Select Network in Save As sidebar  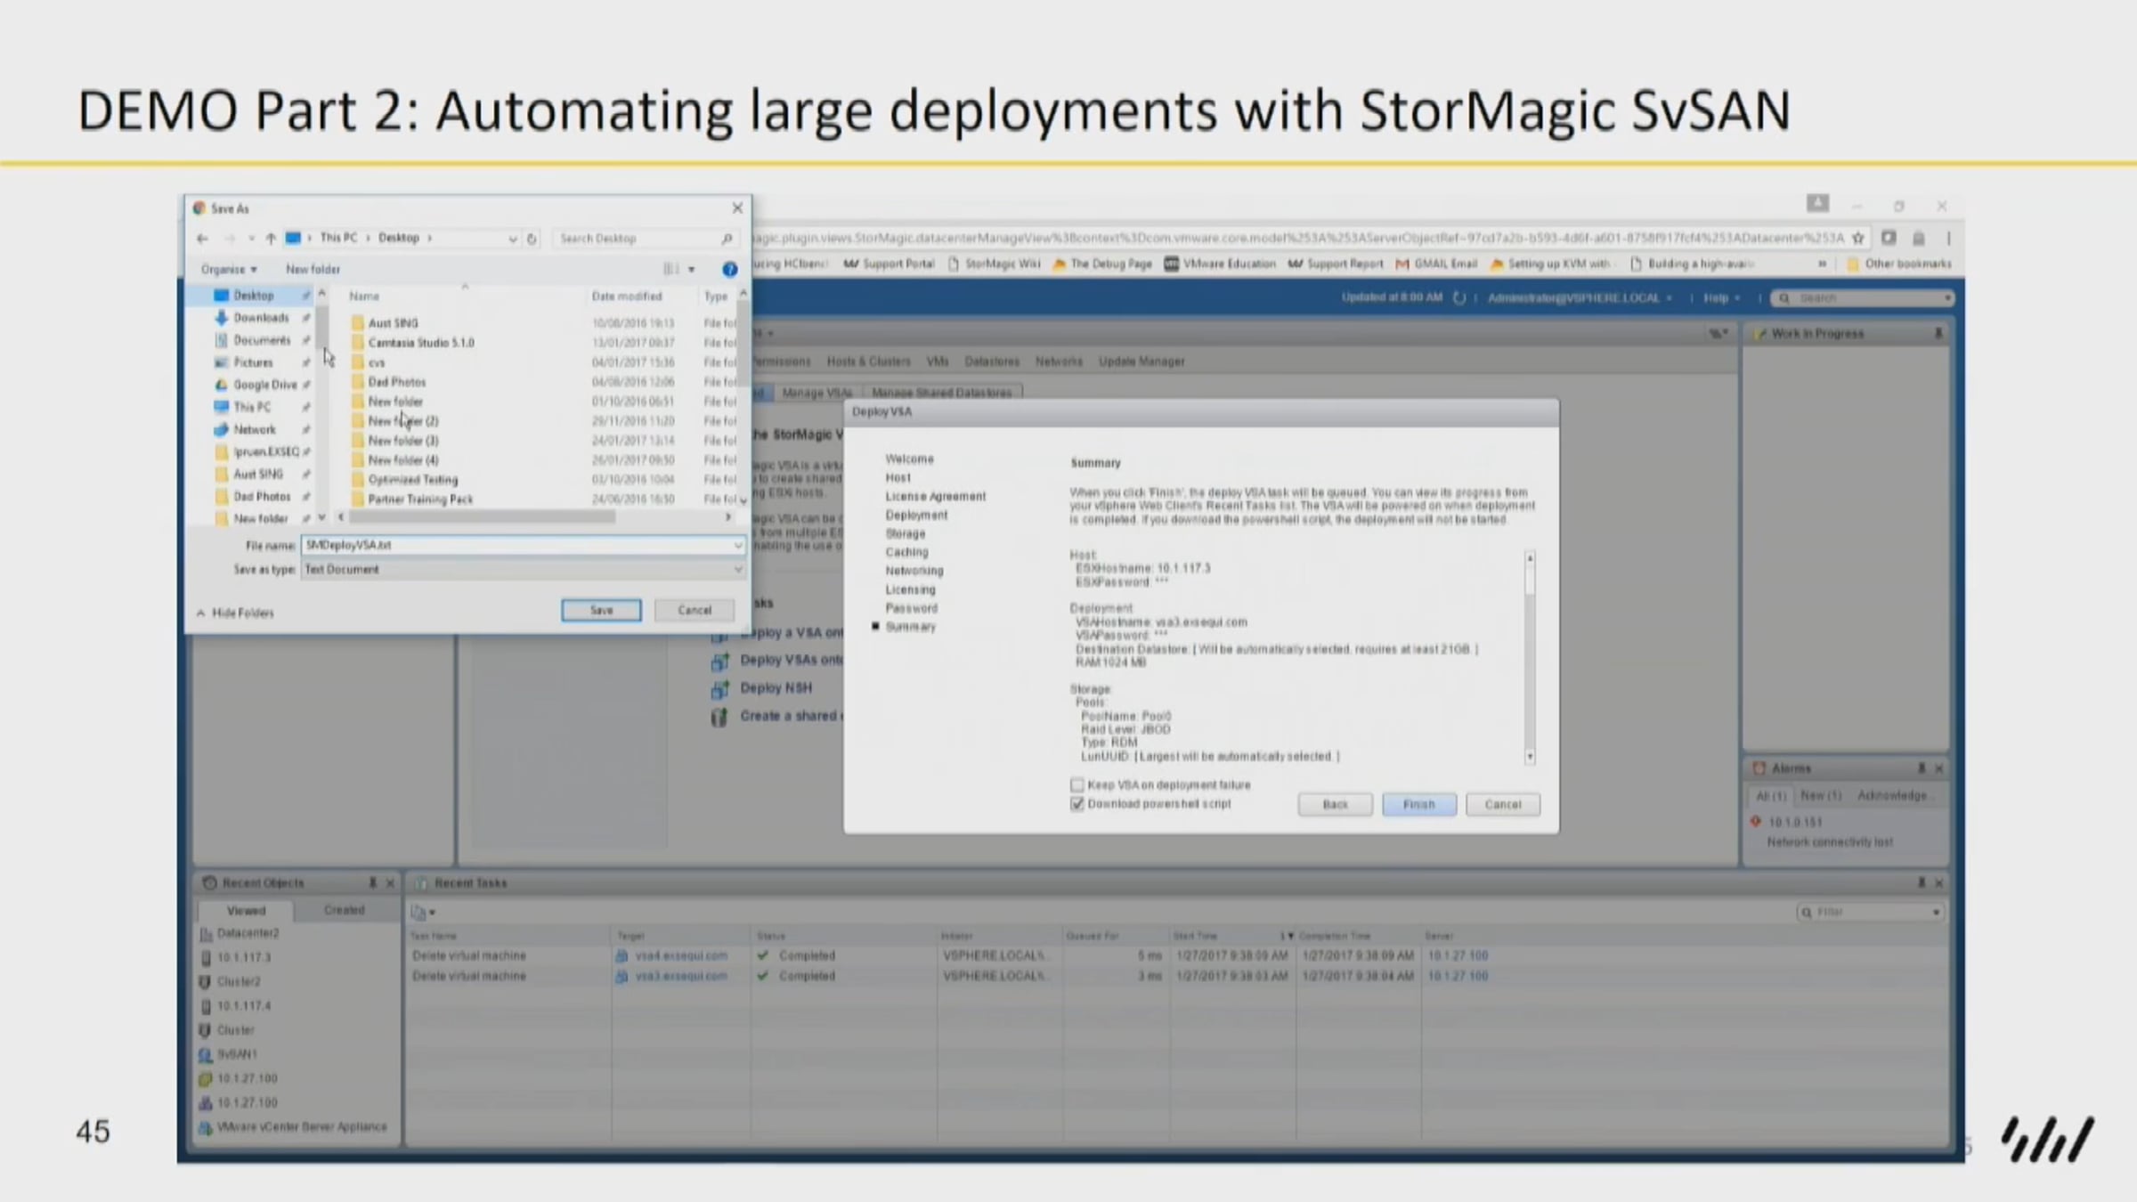tap(254, 429)
